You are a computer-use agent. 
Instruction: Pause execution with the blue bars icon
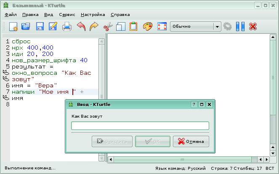(240, 26)
